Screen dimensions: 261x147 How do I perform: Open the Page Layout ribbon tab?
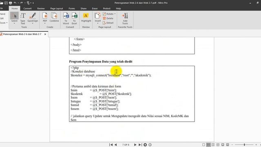click(x=57, y=8)
